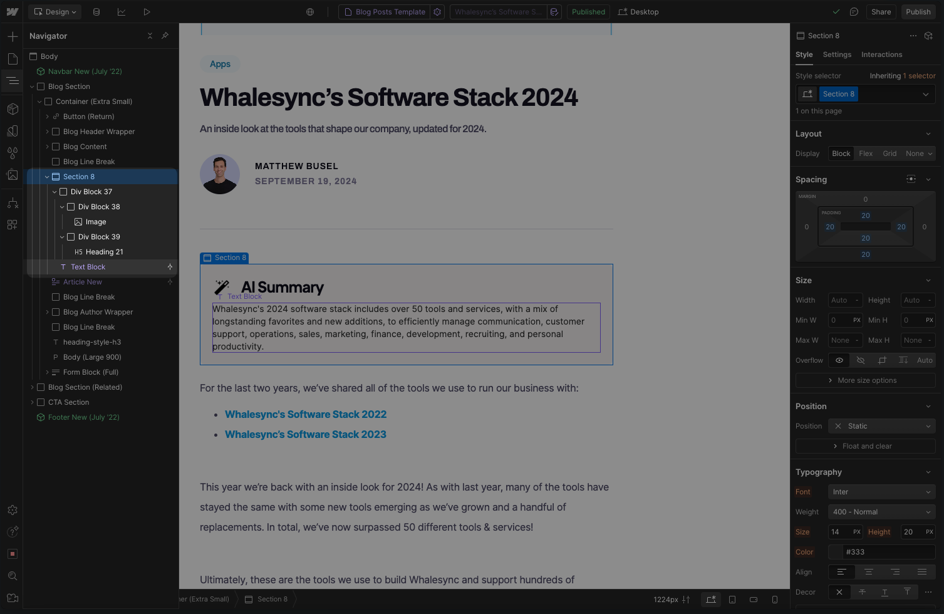Open the Add Elements panel
944x614 pixels.
pyautogui.click(x=13, y=37)
